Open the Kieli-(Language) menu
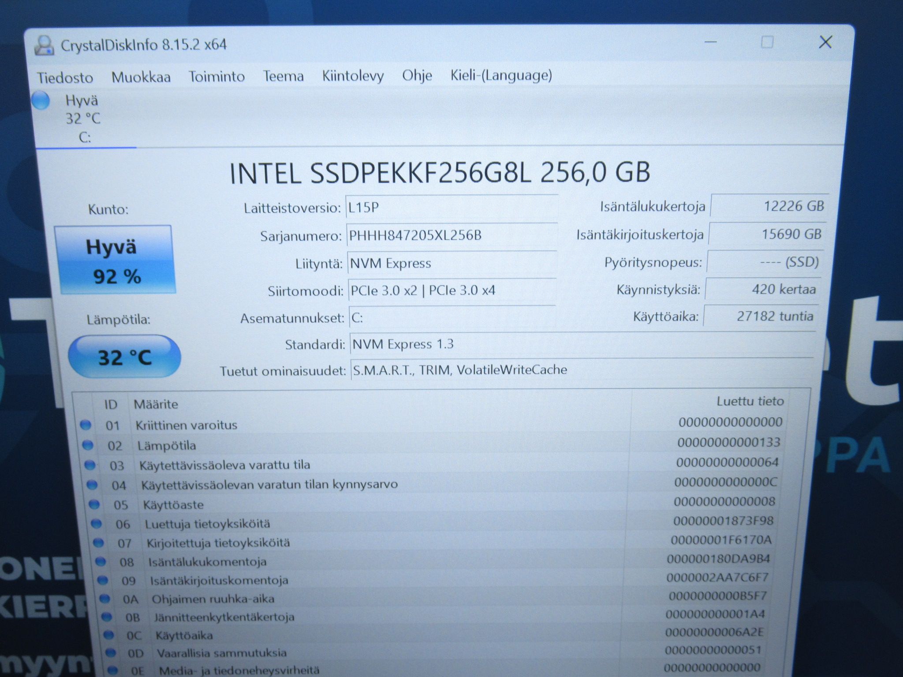Screen dimensions: 903x677 click(x=501, y=75)
